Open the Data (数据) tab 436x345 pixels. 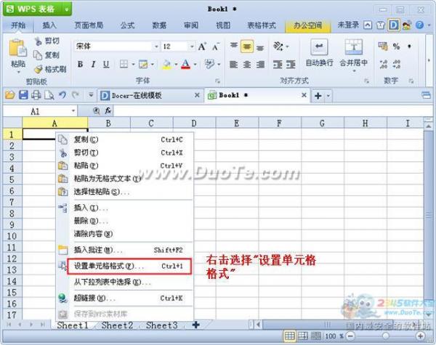(x=159, y=25)
